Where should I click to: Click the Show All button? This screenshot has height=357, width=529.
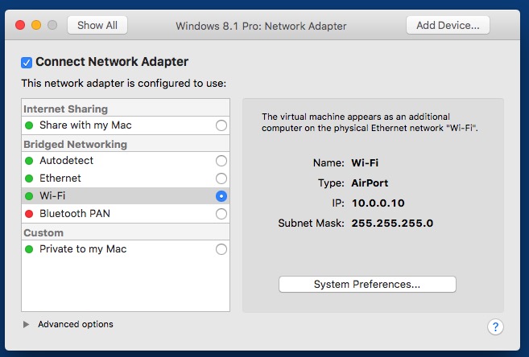(x=97, y=25)
